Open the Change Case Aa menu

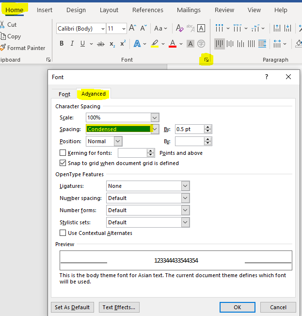pyautogui.click(x=160, y=29)
